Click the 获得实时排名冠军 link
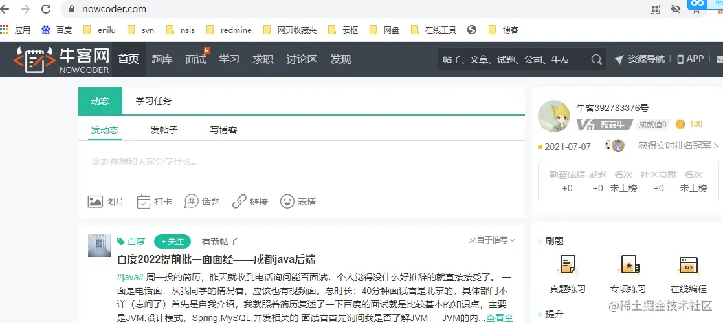 pos(678,146)
